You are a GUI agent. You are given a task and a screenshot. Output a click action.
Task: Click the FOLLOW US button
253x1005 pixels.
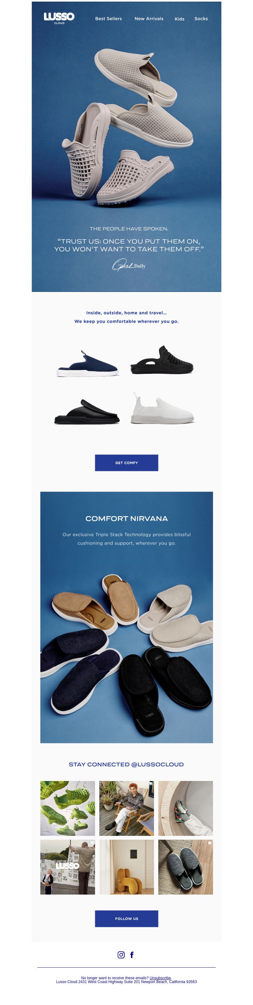126,919
